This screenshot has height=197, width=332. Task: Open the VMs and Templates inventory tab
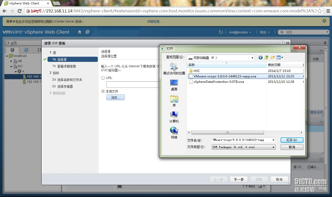(26, 50)
